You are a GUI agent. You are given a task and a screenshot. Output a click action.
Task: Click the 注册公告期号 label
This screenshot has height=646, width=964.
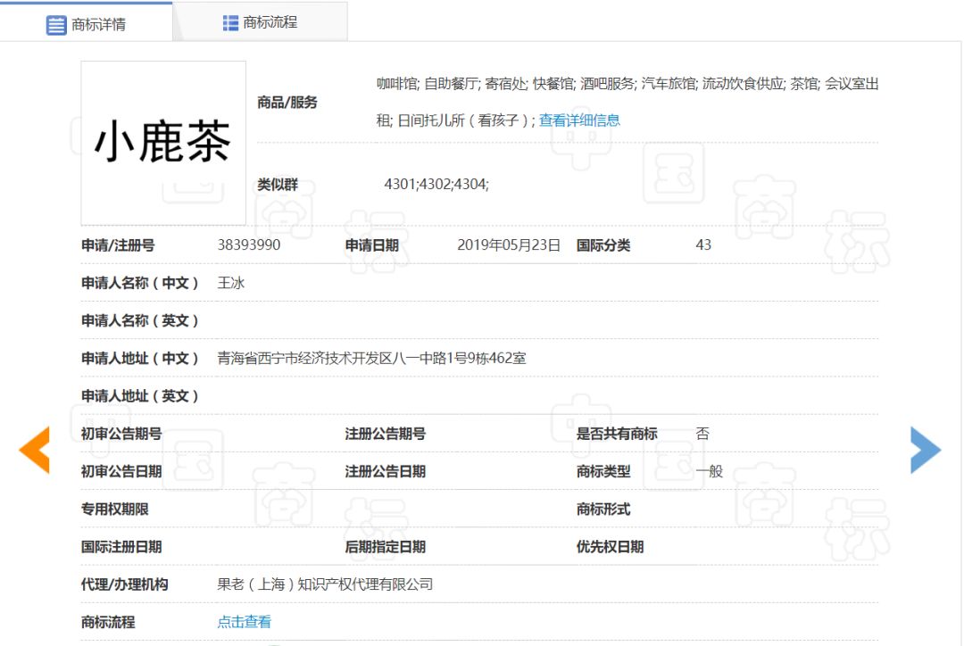click(386, 434)
